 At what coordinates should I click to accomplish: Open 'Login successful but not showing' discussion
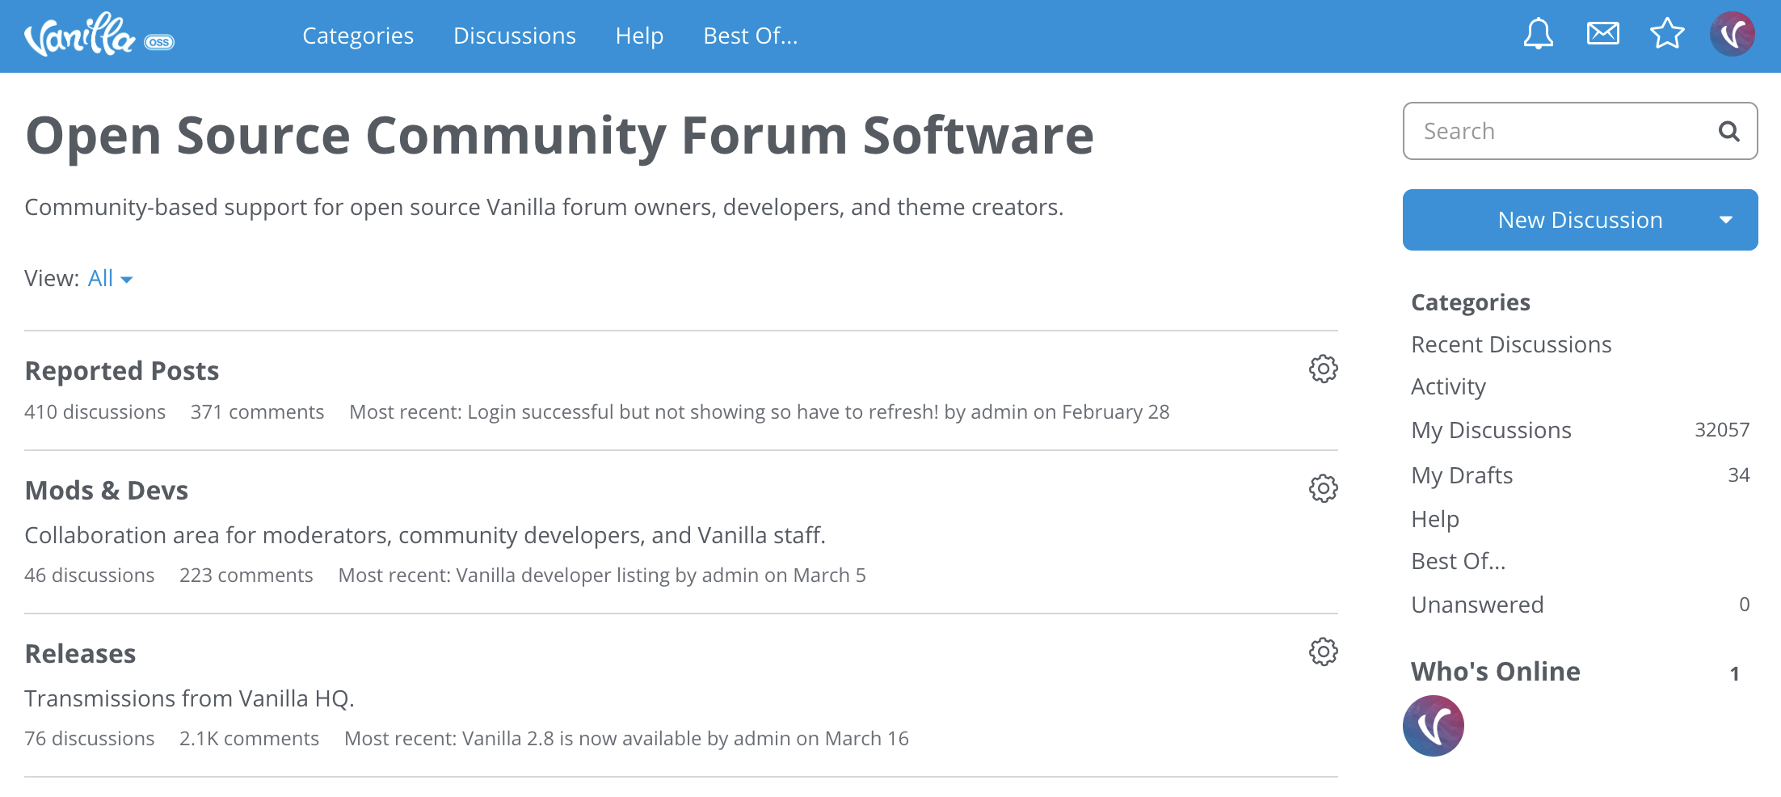[703, 412]
